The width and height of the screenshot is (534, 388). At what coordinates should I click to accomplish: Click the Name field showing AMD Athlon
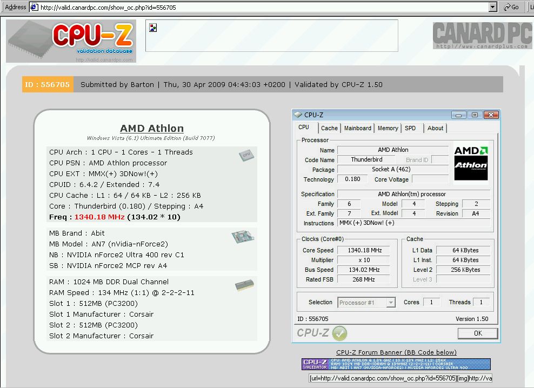pyautogui.click(x=393, y=150)
